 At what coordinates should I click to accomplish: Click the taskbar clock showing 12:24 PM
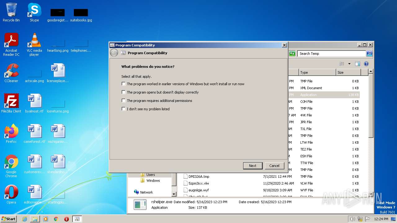point(381,219)
